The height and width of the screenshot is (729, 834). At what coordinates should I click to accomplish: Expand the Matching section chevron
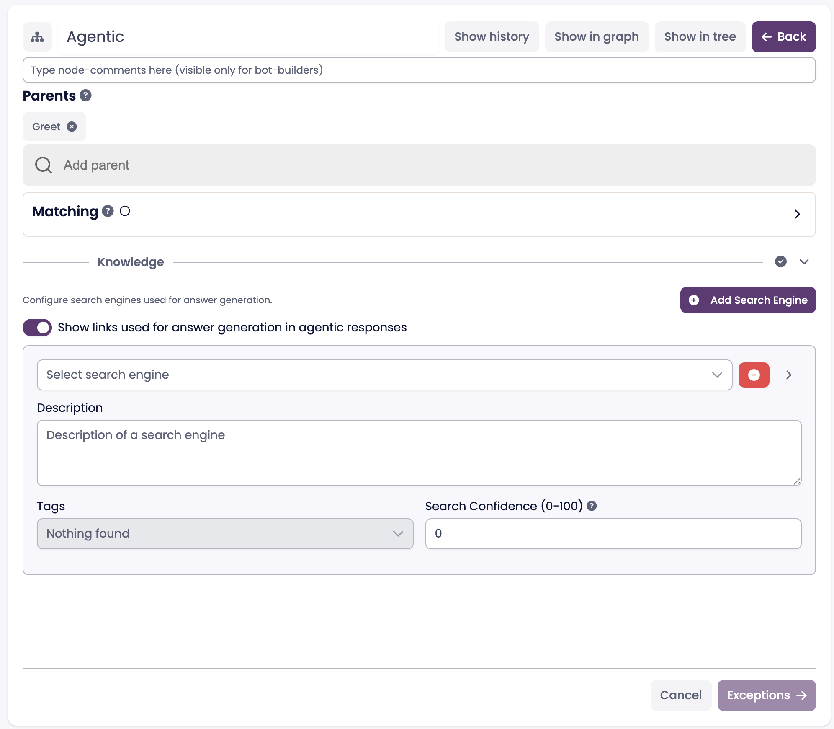[797, 214]
